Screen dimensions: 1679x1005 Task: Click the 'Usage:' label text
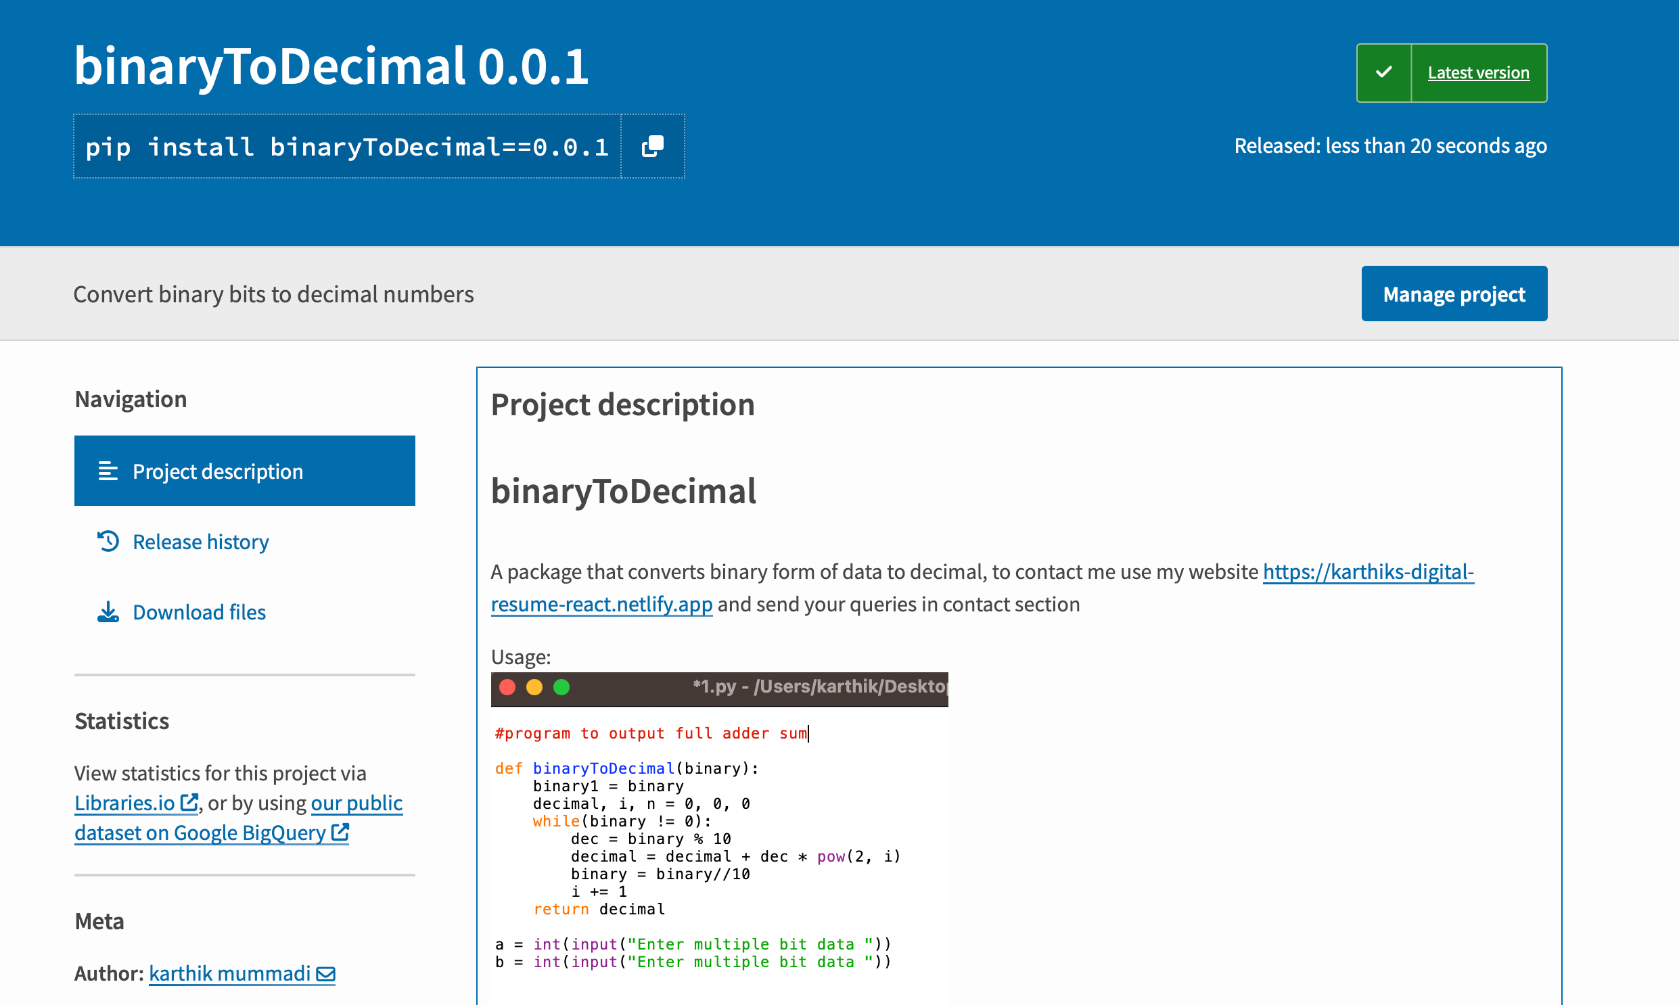pyautogui.click(x=521, y=657)
